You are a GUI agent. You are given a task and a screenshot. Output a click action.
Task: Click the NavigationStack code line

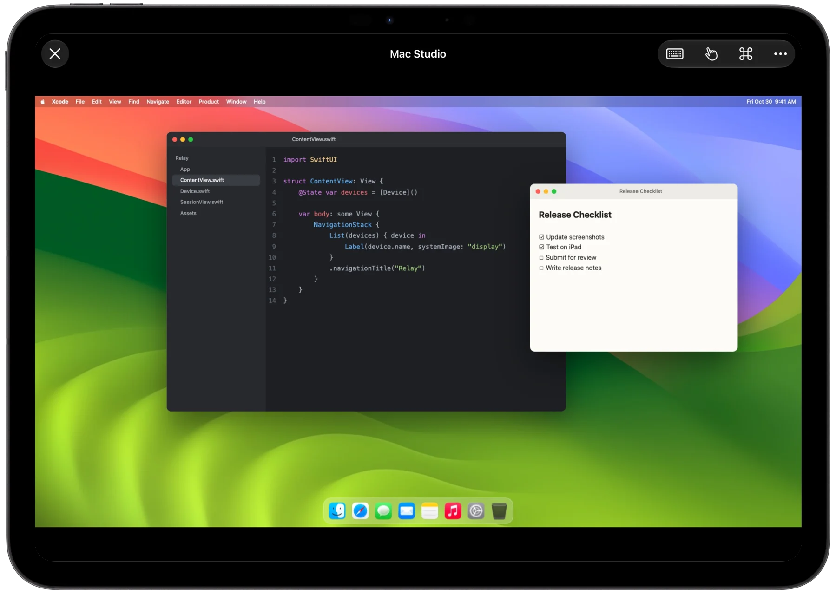(346, 225)
